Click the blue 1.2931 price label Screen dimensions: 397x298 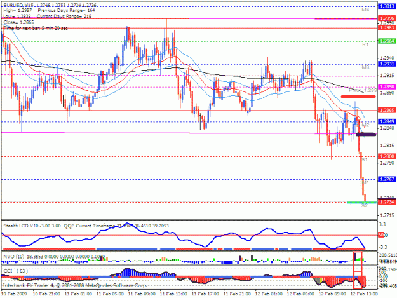click(x=387, y=64)
